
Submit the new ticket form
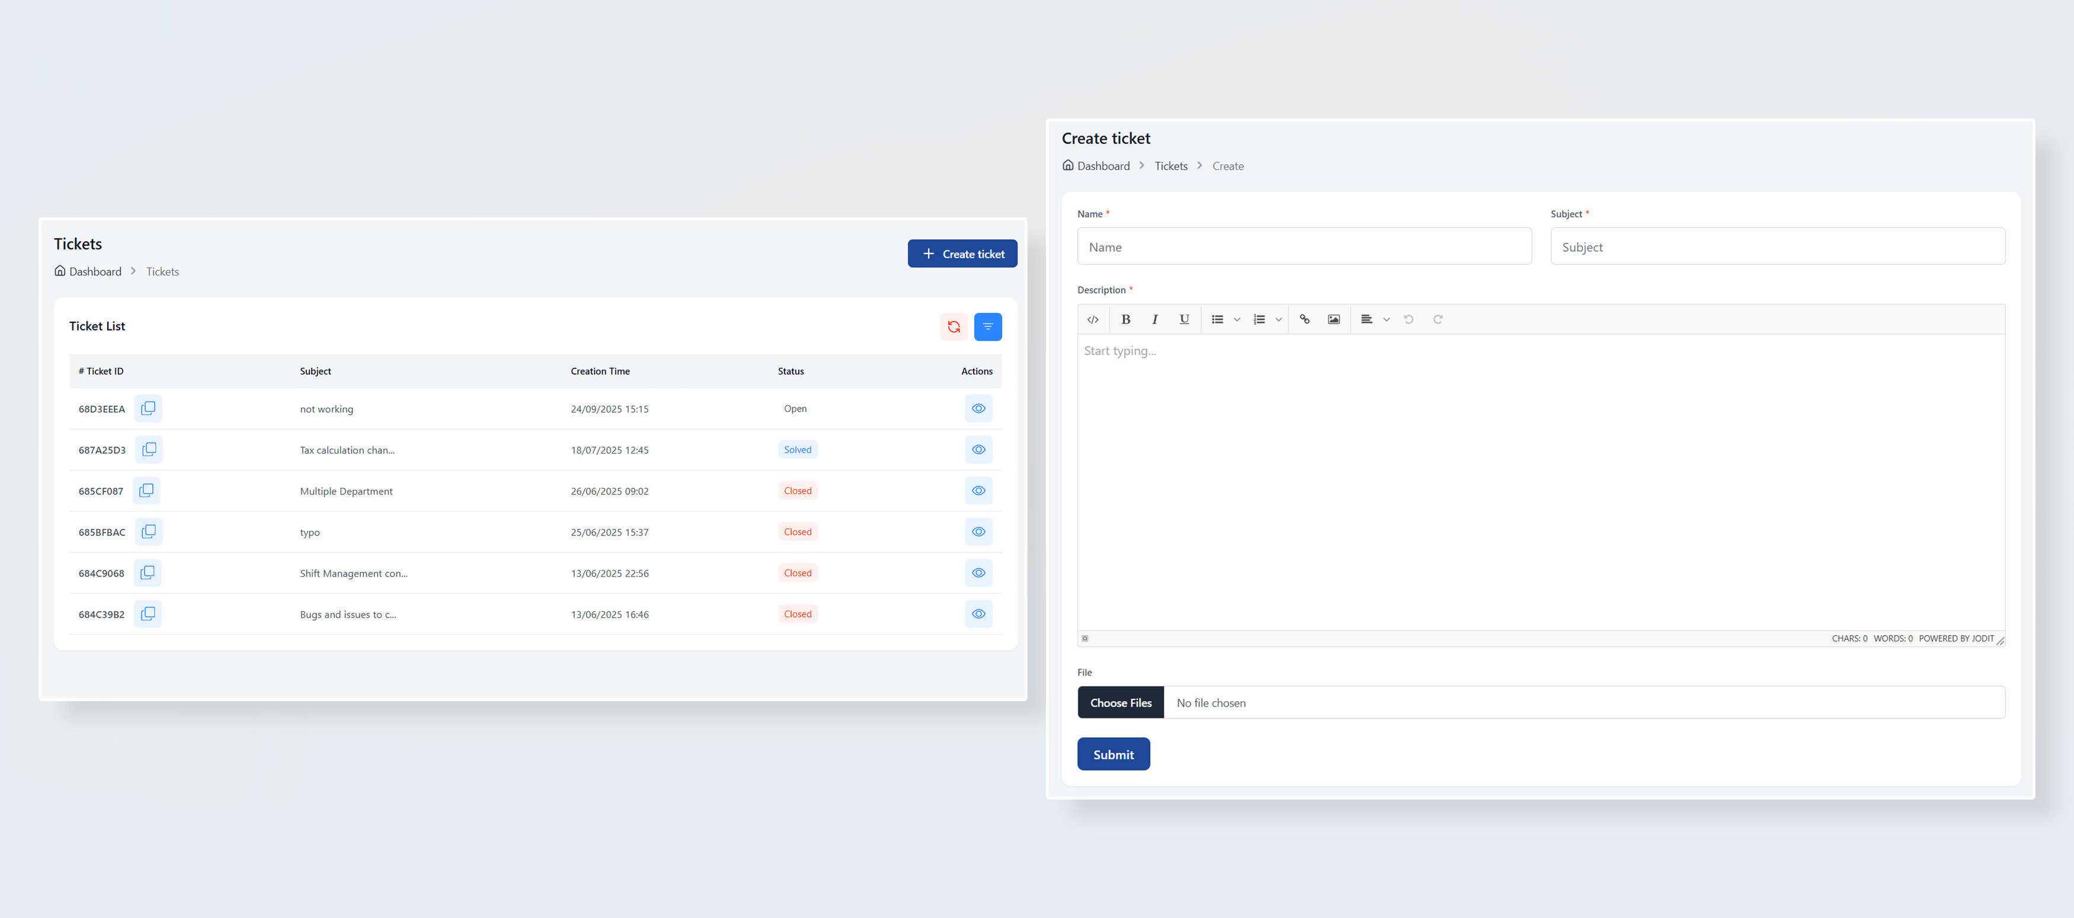pyautogui.click(x=1113, y=754)
